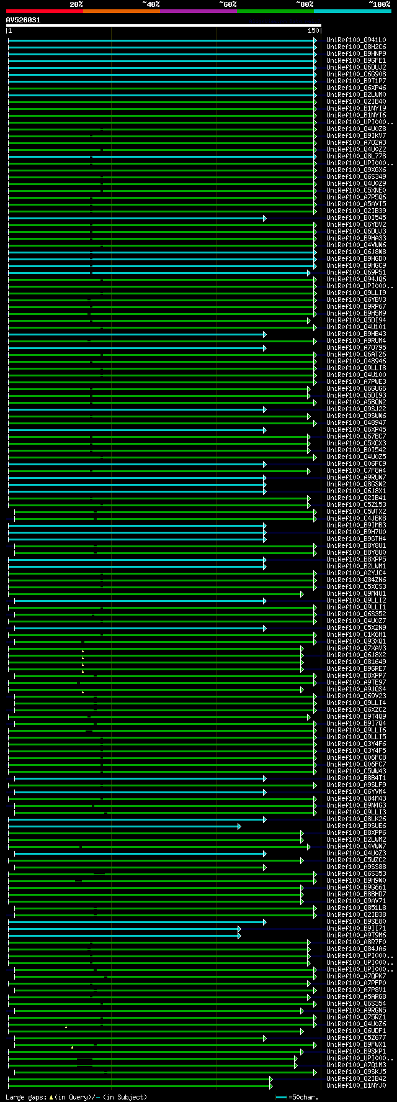The image size is (397, 1102).
Task: Select hit UniRef100_Q6YBV2
Action: [x=356, y=225]
